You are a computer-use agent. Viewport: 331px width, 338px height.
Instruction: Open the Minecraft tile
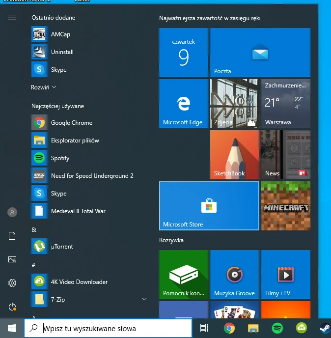[x=285, y=205]
